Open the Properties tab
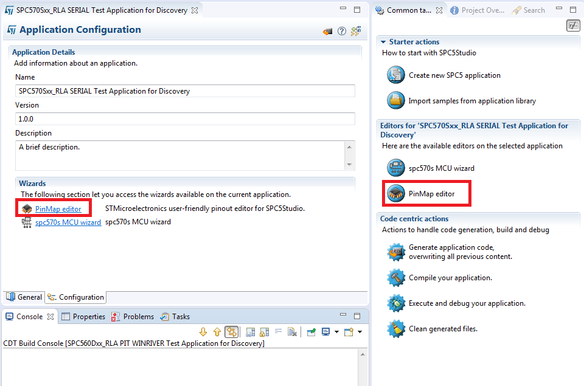The height and width of the screenshot is (386, 584). (x=83, y=317)
